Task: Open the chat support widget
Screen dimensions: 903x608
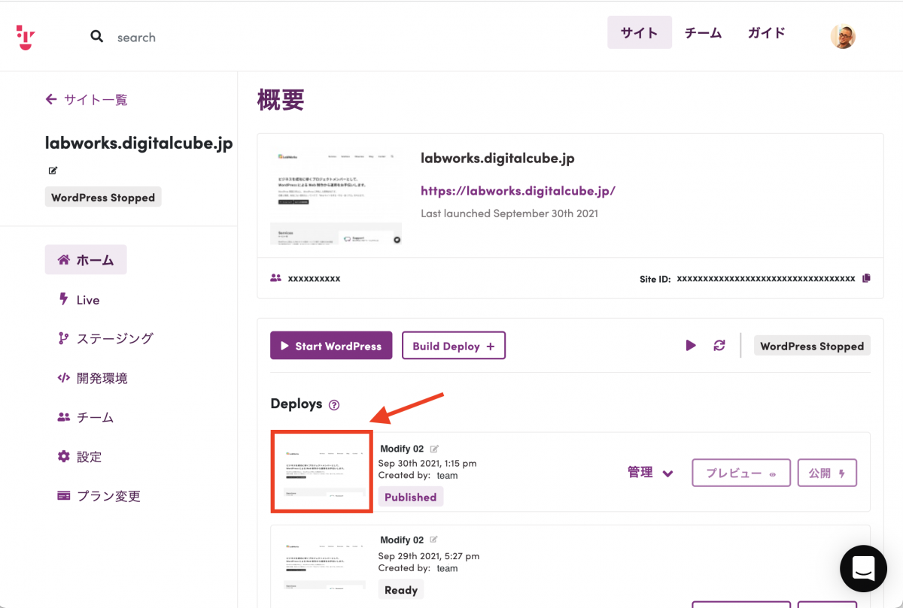Action: 863,569
